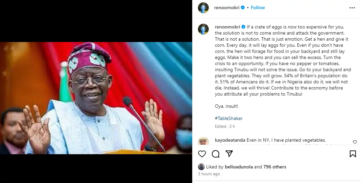Share the post via paper plane icon
This screenshot has width=361, height=183.
[x=229, y=154]
